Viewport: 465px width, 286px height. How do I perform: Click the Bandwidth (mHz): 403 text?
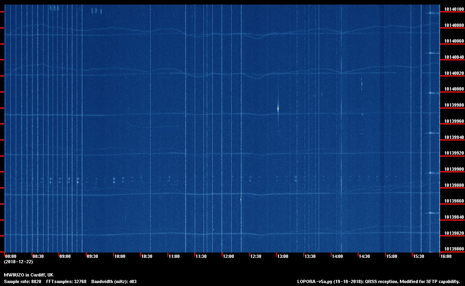(114, 281)
